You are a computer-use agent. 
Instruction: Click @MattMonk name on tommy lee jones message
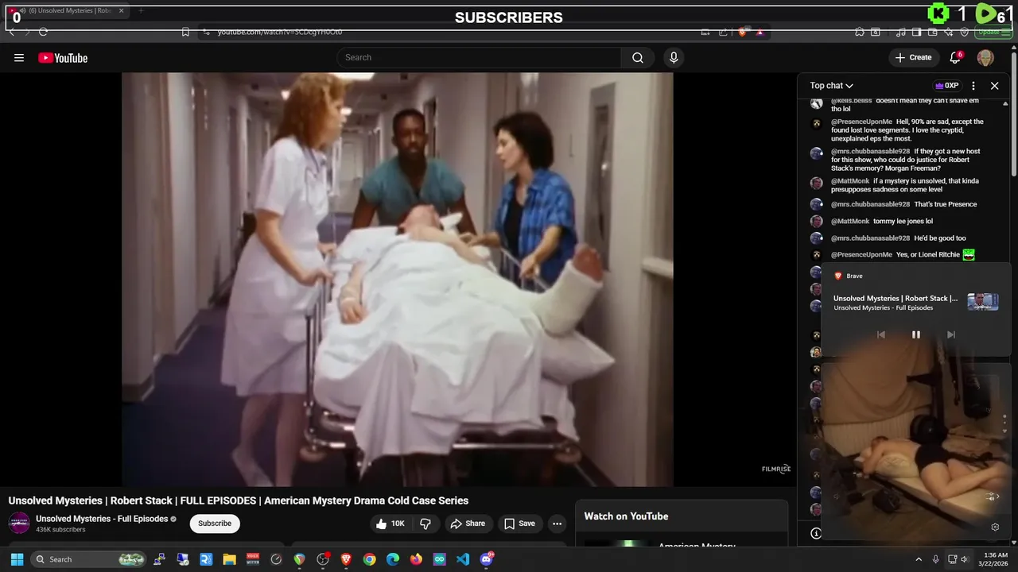(x=850, y=222)
